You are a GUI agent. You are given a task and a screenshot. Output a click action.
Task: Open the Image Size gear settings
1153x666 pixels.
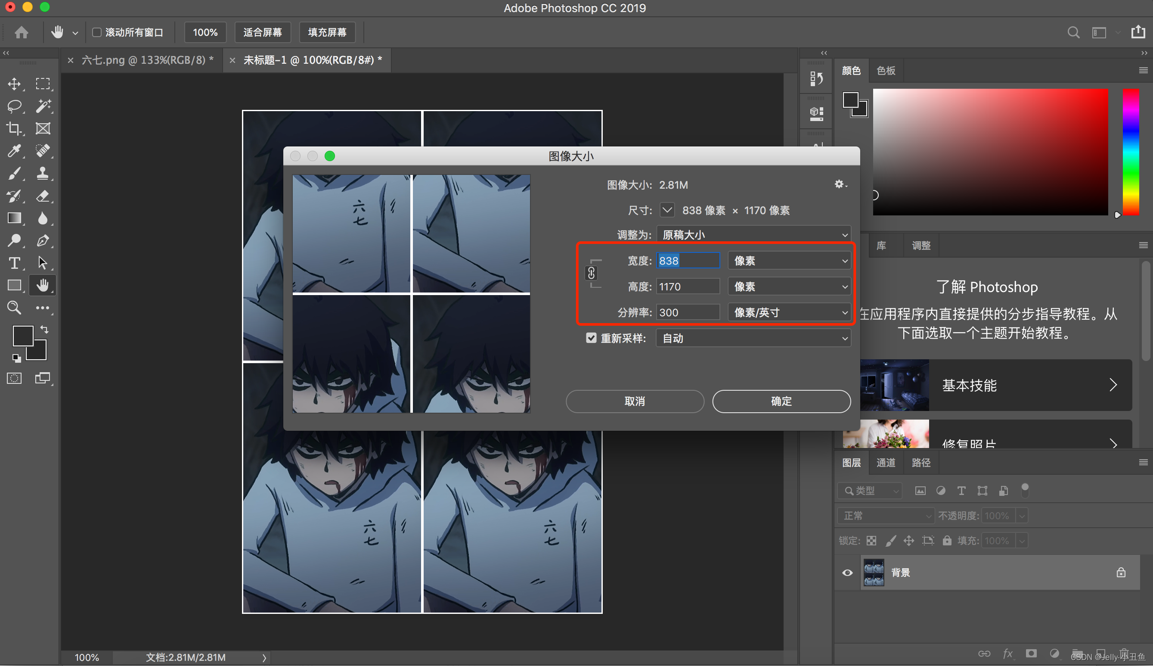pyautogui.click(x=840, y=184)
